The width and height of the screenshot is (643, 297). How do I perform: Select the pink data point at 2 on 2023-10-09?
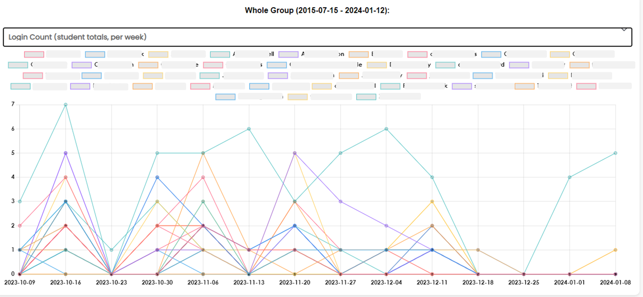tap(20, 226)
